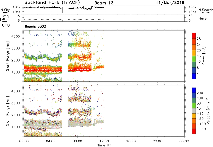The image size is (213, 147).
Task: Click the "16:00" time tick label
Action: pos(131,141)
